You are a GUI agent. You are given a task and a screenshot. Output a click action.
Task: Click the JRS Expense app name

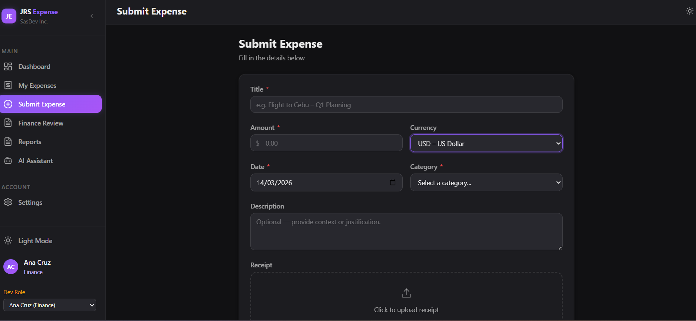click(39, 12)
